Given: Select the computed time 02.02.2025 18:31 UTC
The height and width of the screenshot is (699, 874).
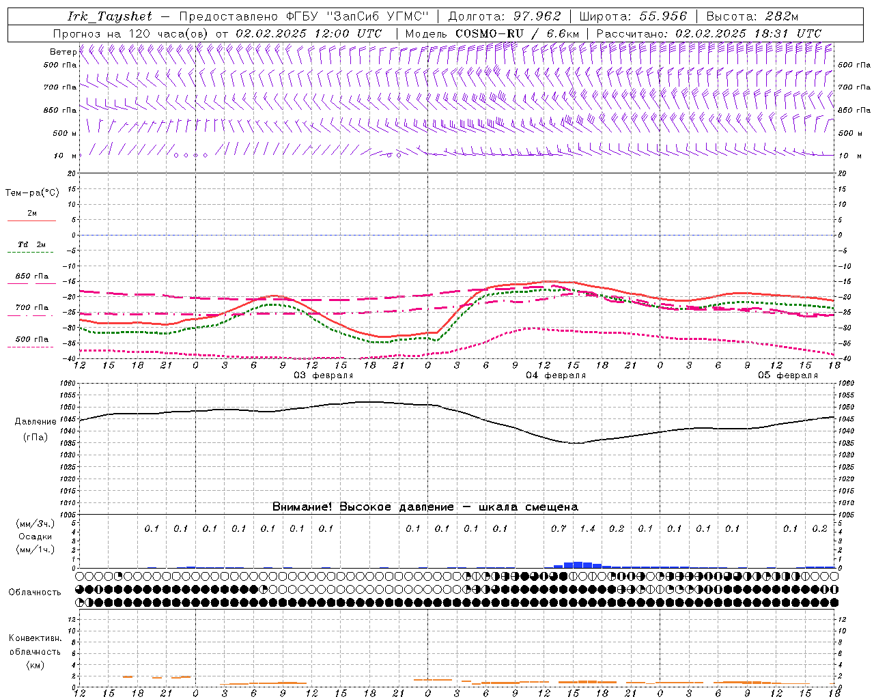Looking at the screenshot, I should click(x=748, y=33).
